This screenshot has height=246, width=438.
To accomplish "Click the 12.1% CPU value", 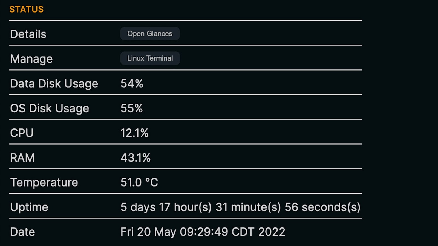I will pyautogui.click(x=134, y=133).
